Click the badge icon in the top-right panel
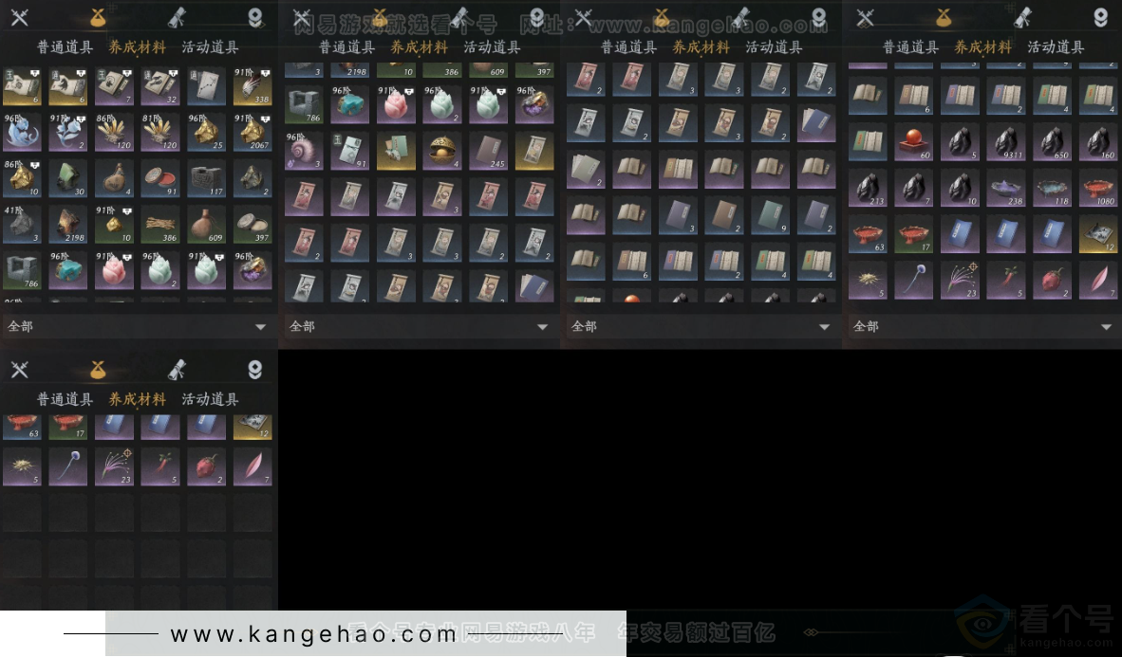This screenshot has width=1122, height=657. (x=1100, y=17)
